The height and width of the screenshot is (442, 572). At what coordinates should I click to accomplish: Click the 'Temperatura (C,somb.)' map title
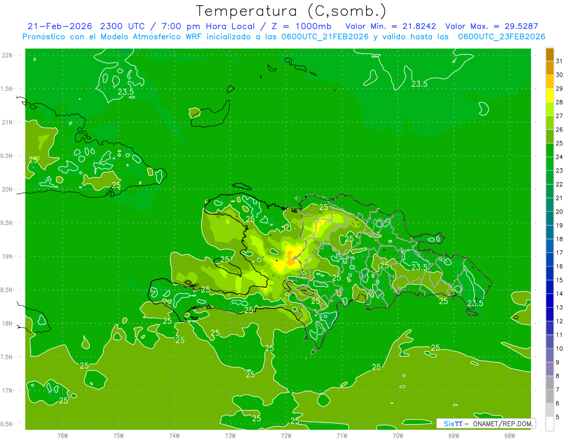(x=291, y=11)
